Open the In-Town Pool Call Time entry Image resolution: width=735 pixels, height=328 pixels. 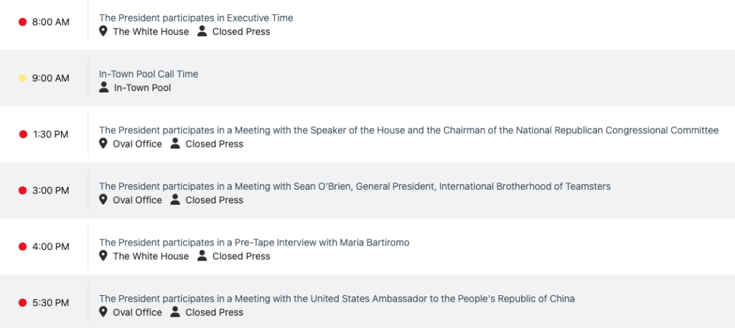pyautogui.click(x=149, y=74)
